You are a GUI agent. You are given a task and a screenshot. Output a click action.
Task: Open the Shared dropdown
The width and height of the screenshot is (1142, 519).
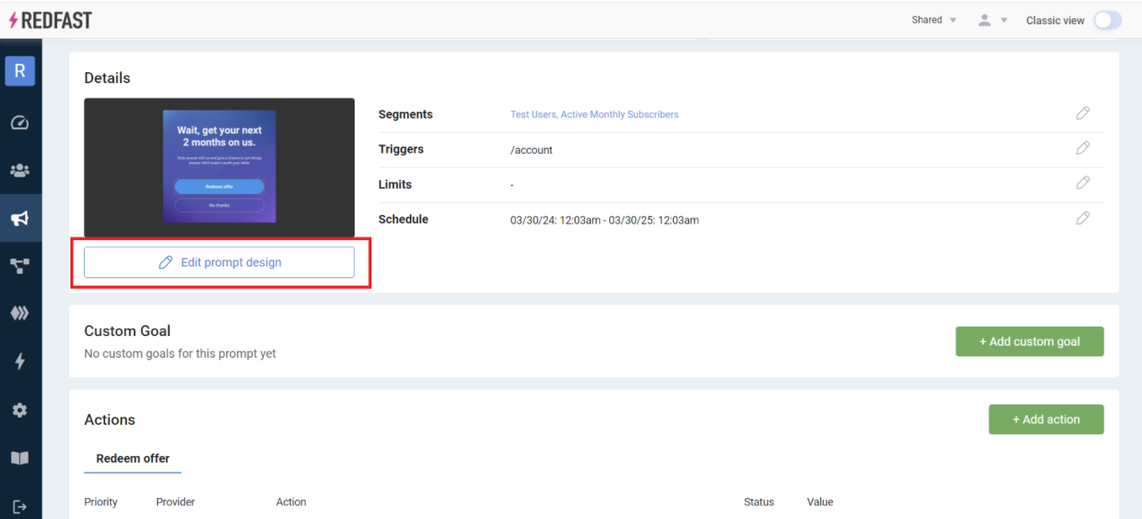click(934, 20)
